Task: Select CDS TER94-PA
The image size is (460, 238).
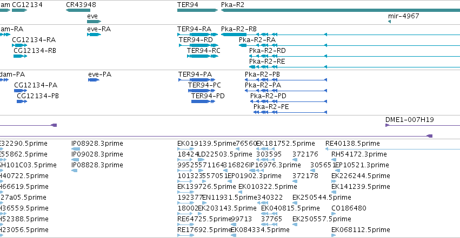Action: 197,80
